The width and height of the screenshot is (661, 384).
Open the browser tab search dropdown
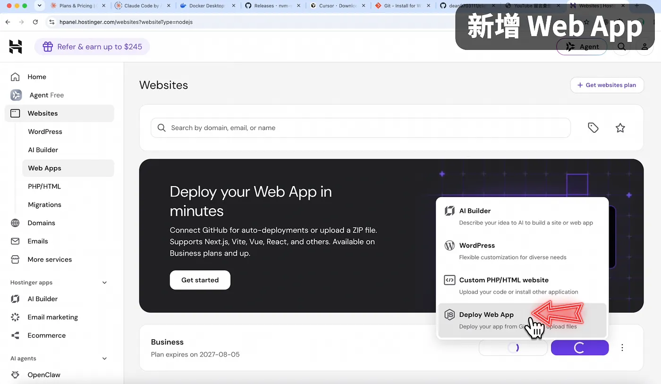(39, 6)
